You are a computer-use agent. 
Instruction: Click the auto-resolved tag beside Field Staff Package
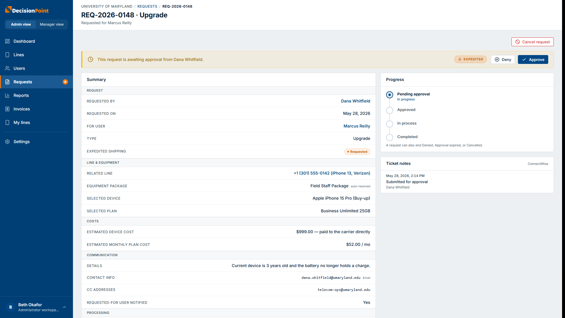click(360, 186)
